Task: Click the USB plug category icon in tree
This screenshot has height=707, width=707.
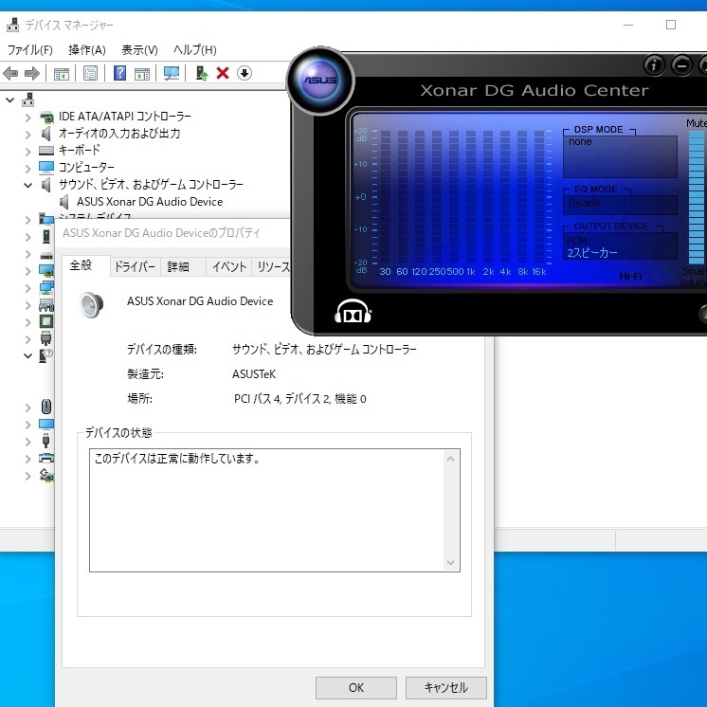Action: (x=45, y=440)
